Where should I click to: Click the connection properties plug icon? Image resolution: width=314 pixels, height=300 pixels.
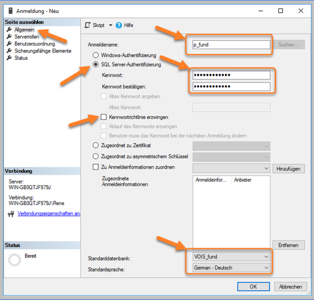coord(11,214)
